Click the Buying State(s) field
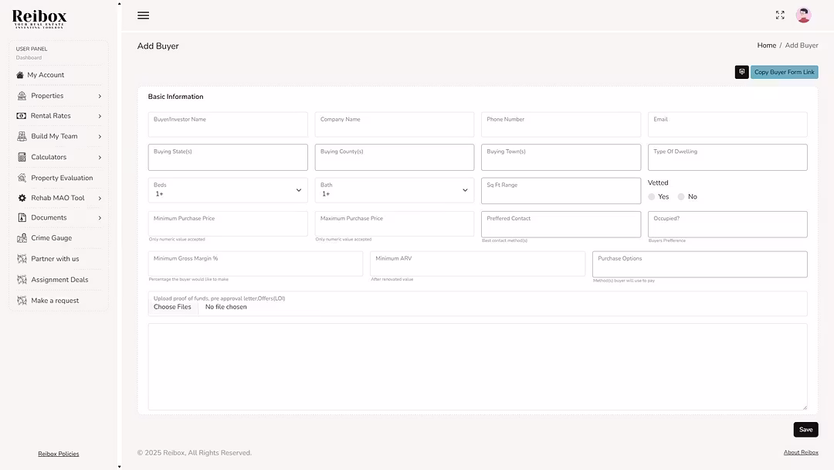 click(228, 157)
